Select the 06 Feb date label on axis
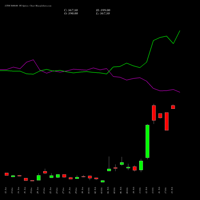Screen dimensions: 200x200 click(121, 190)
